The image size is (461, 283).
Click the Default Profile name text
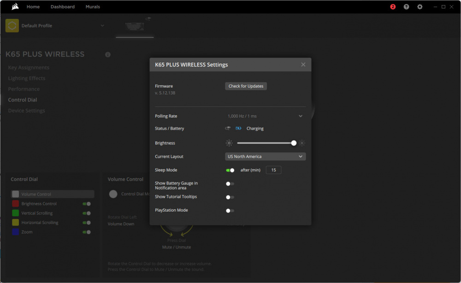pos(37,25)
